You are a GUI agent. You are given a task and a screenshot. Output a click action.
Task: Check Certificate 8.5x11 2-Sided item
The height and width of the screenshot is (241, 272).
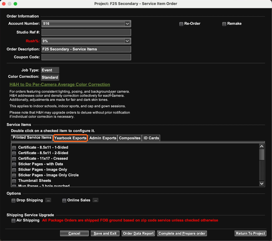click(14, 153)
